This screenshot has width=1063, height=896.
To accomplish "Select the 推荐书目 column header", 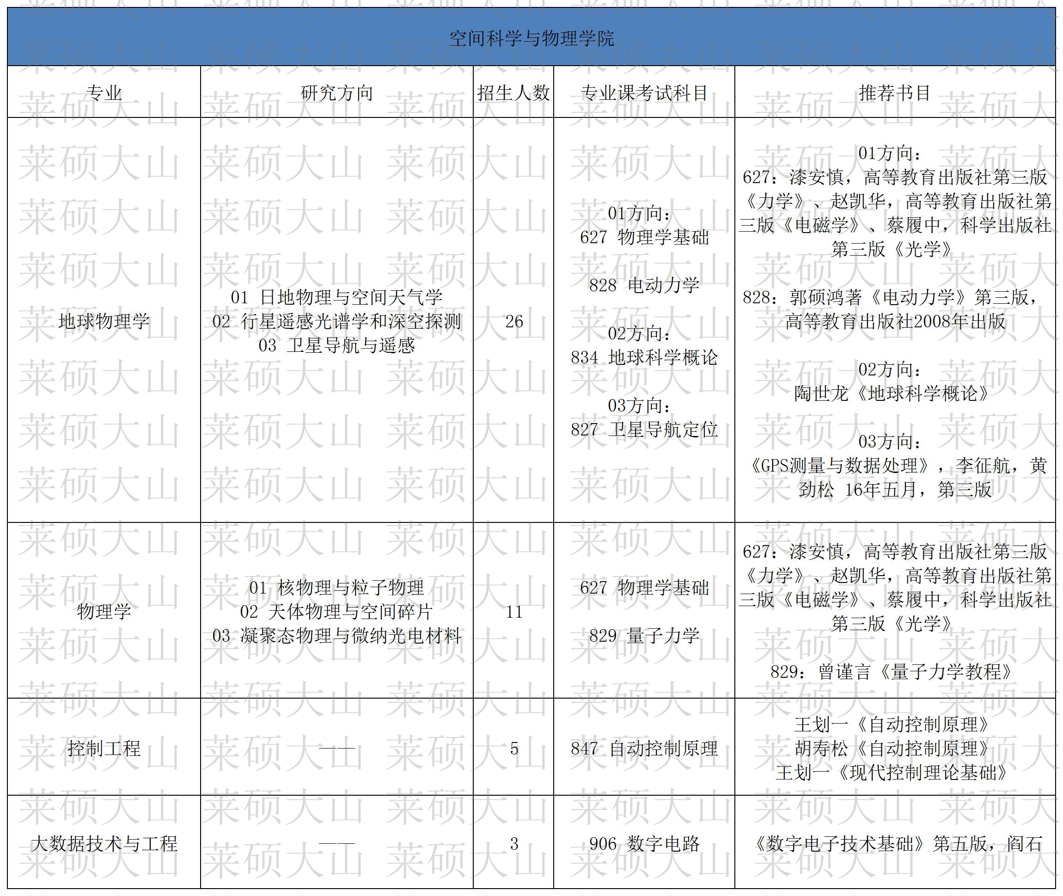I will coord(894,93).
